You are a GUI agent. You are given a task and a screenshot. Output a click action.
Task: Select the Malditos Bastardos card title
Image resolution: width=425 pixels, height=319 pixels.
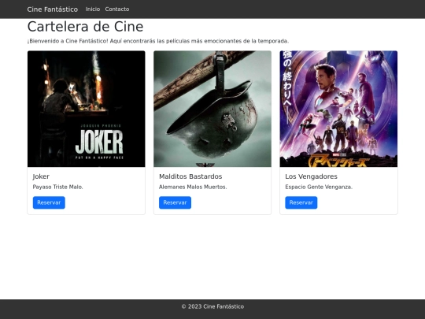[x=190, y=176]
